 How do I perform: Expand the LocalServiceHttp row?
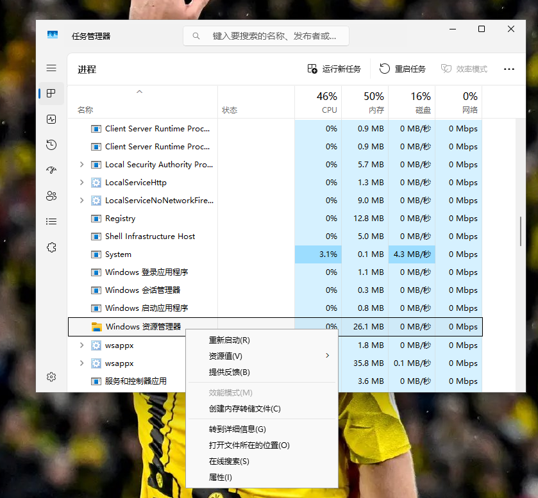pos(81,183)
